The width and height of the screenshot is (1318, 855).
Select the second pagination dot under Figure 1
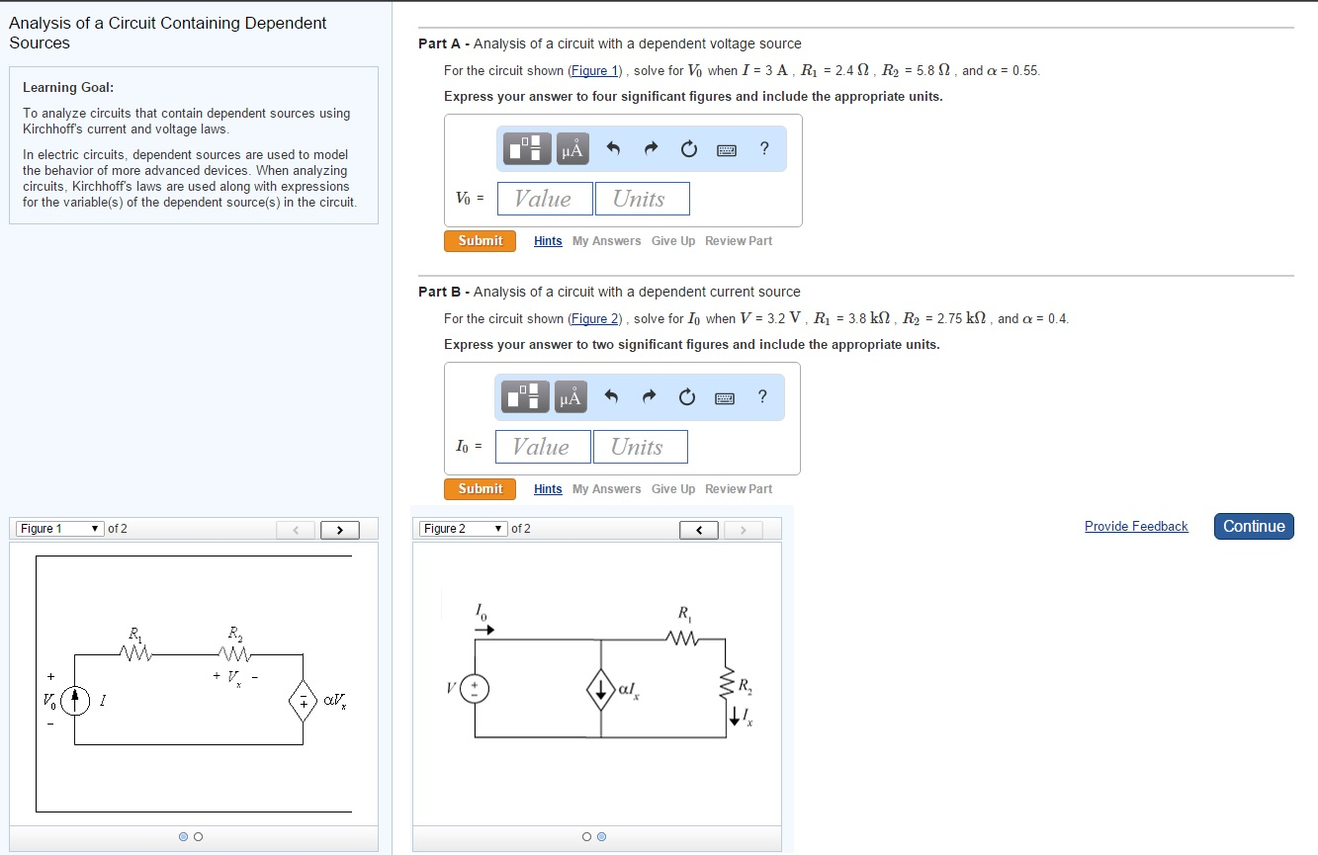(197, 836)
